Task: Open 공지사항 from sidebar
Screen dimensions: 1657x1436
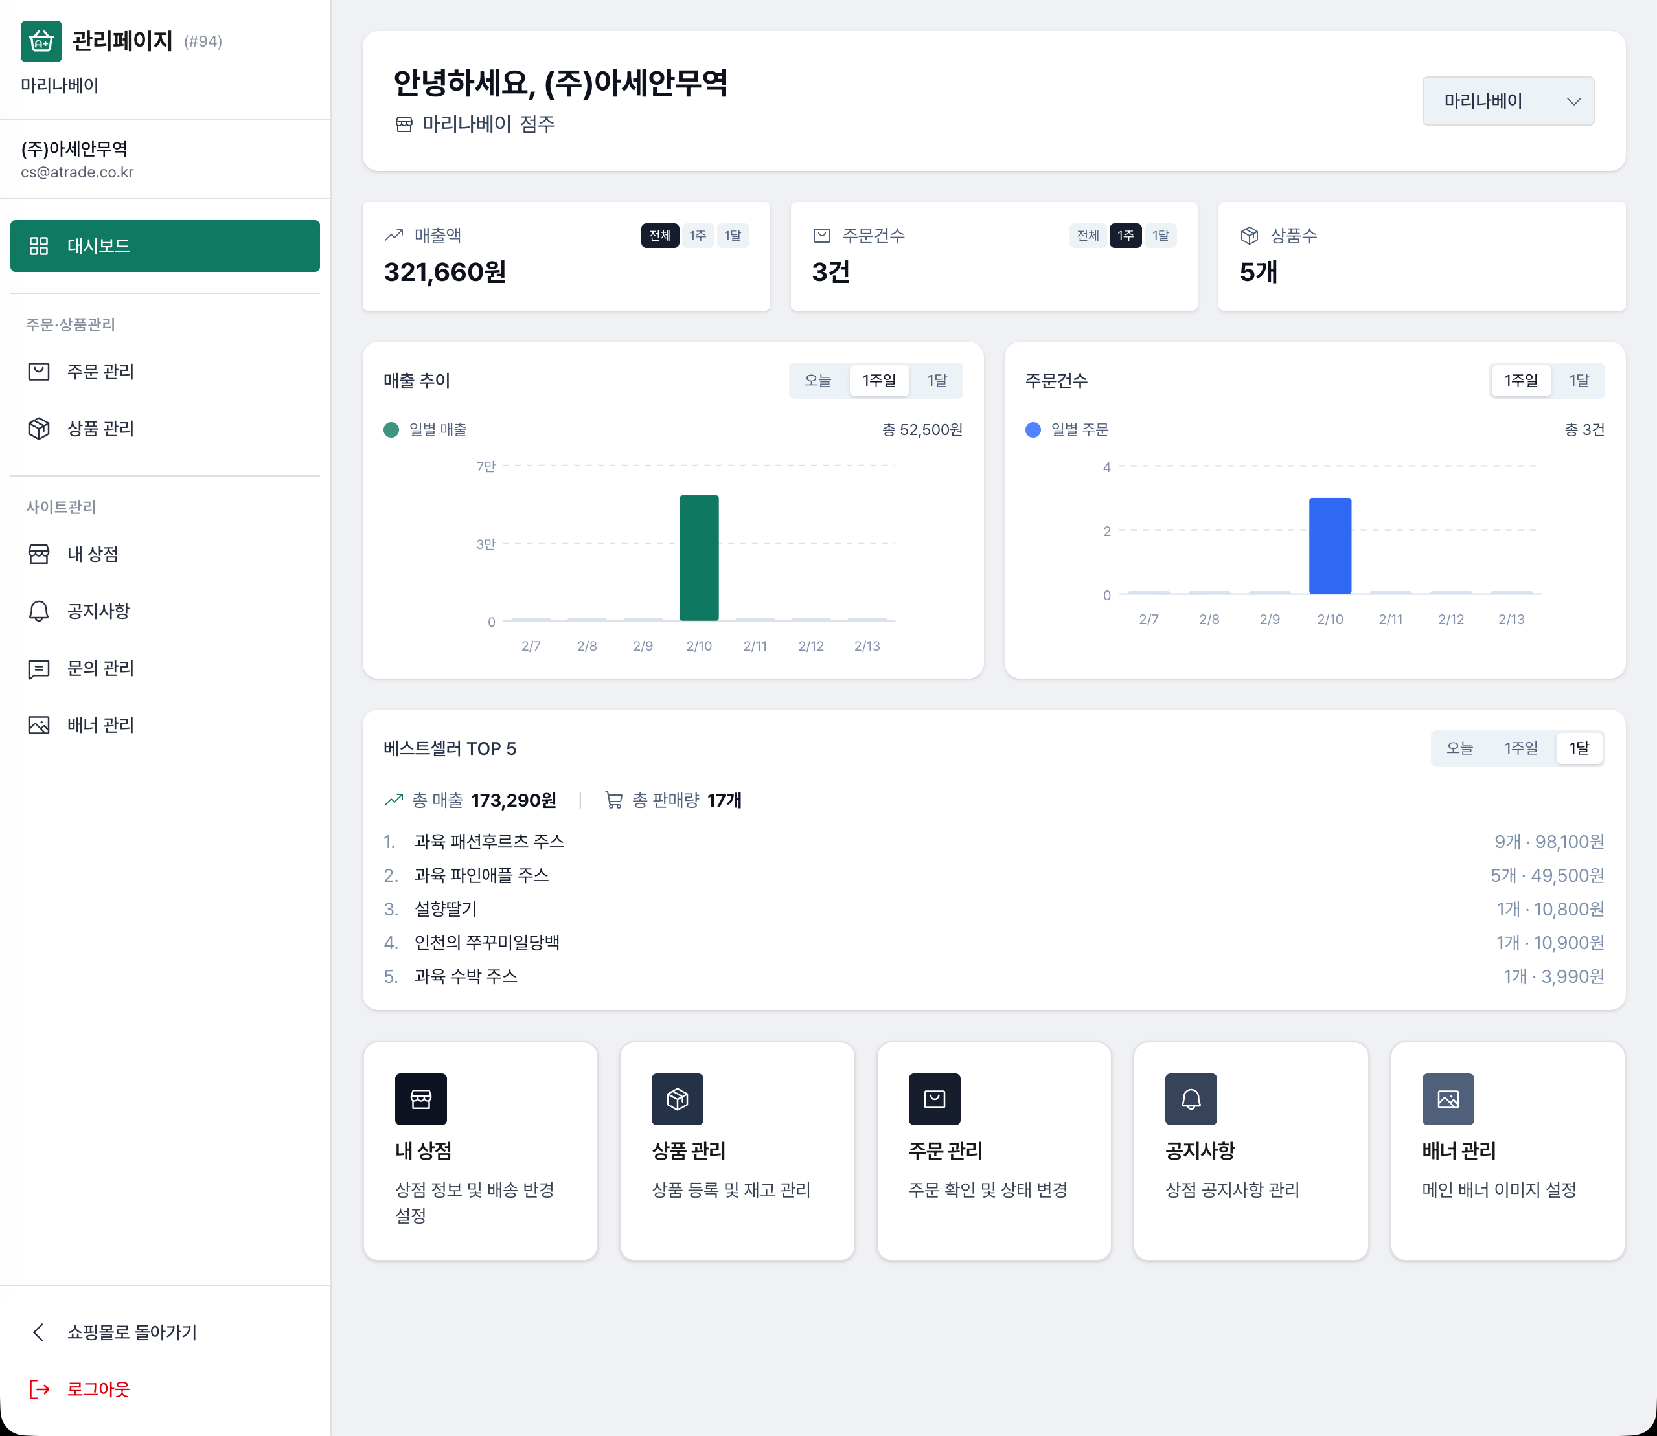Action: pos(165,611)
